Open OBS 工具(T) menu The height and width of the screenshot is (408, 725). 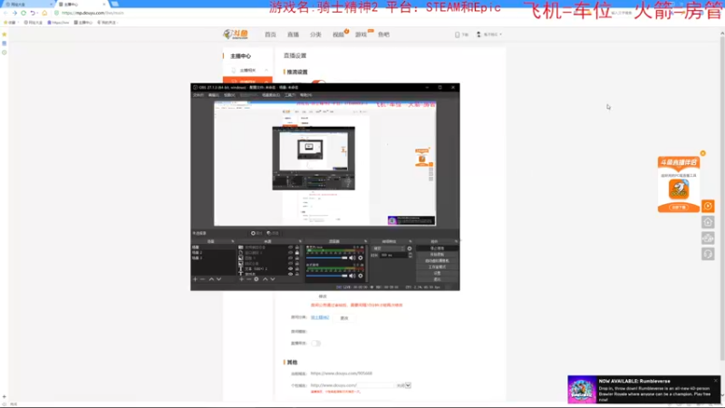click(290, 95)
